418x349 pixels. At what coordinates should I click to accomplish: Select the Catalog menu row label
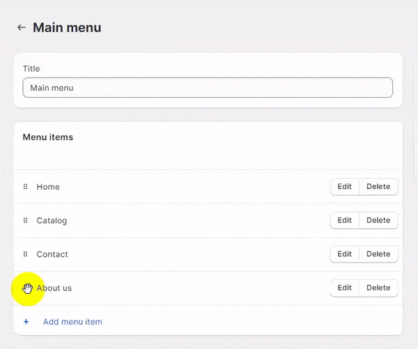pos(52,221)
